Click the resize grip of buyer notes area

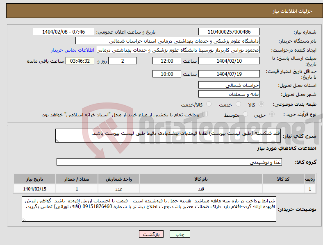click(24, 220)
